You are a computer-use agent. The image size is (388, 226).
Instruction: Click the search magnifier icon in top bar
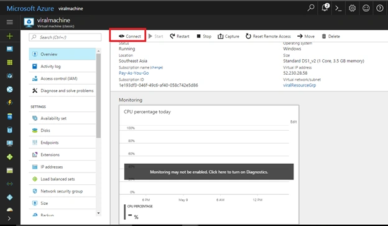tap(311, 8)
